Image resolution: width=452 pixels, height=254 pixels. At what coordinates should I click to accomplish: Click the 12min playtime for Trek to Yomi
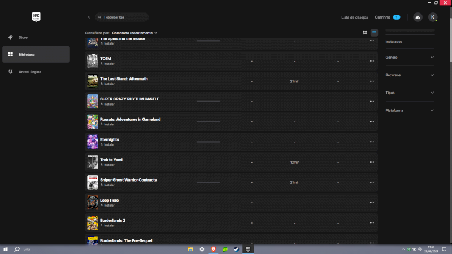(294, 163)
